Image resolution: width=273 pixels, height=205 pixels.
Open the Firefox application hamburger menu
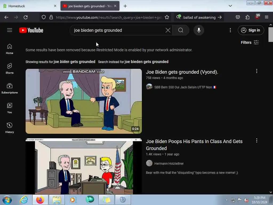tap(266, 17)
